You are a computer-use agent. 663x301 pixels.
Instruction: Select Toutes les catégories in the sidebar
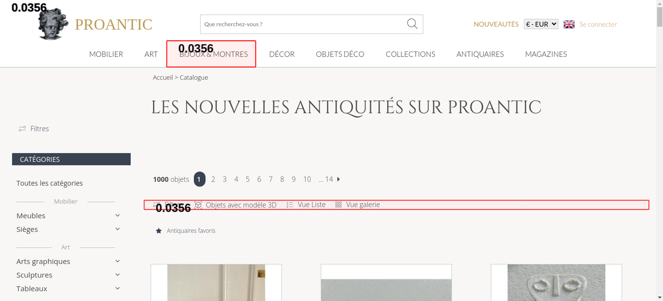(50, 183)
